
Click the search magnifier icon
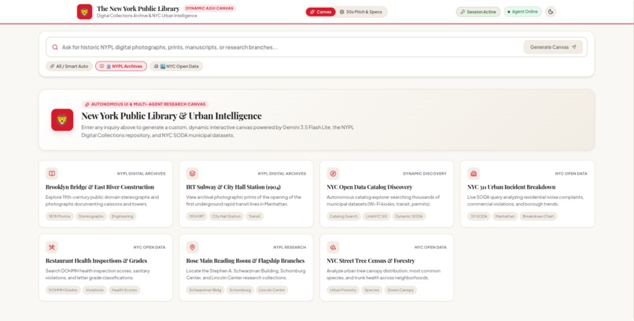click(55, 47)
